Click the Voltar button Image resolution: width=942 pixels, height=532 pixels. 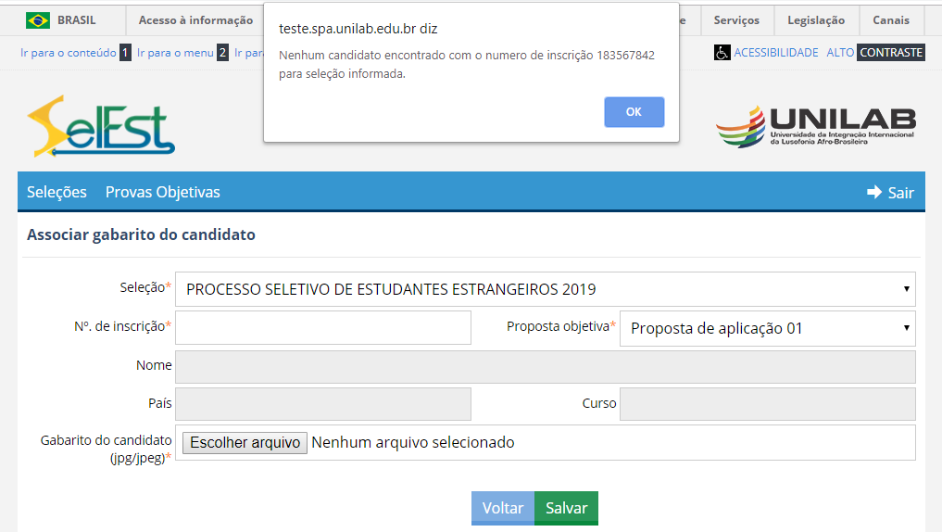point(503,508)
